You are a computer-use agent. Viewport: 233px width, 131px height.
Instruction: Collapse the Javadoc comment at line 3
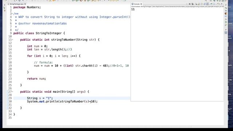12,14
